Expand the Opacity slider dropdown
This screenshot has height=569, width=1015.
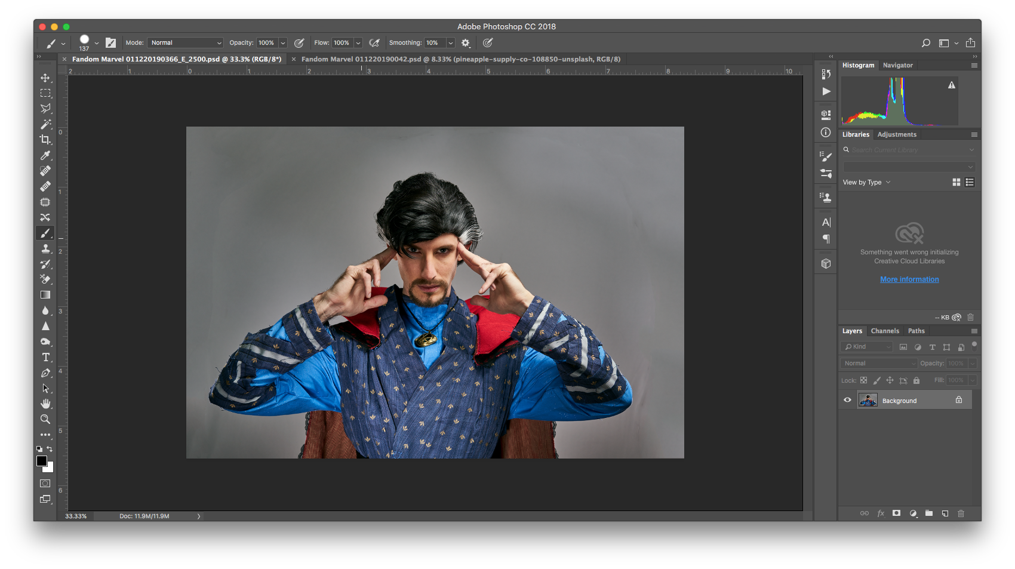(x=283, y=43)
